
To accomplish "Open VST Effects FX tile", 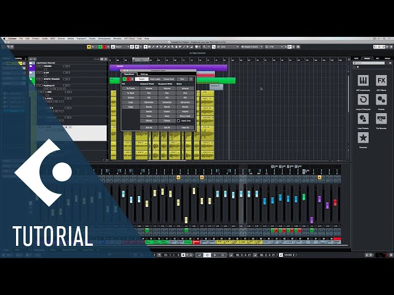I will (381, 81).
